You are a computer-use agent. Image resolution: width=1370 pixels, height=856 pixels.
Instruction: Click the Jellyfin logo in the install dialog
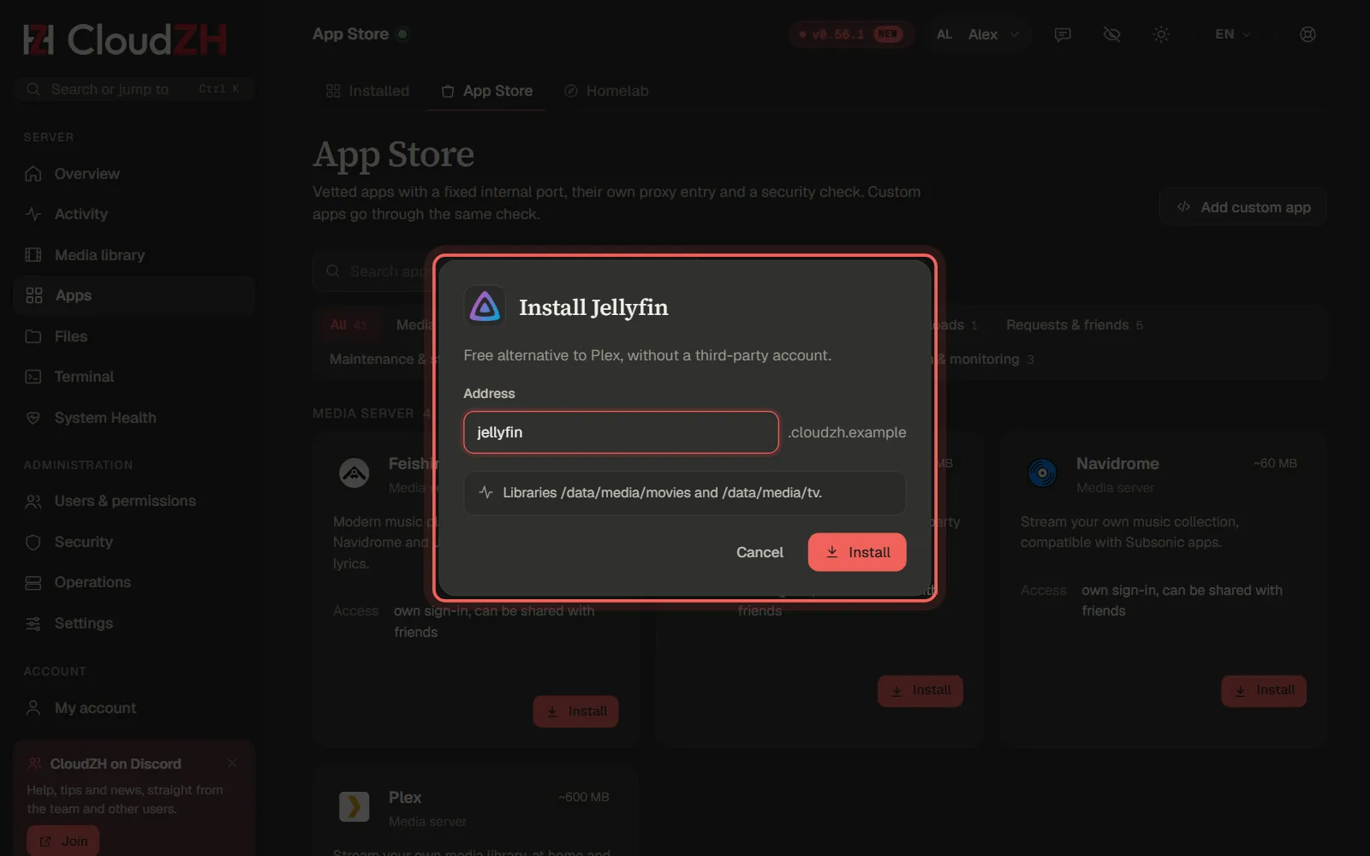tap(485, 306)
